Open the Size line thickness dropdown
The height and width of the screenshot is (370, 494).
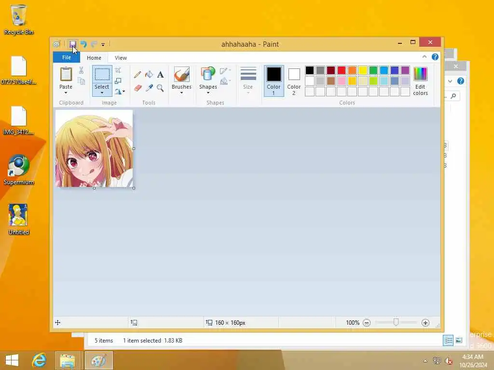[248, 80]
